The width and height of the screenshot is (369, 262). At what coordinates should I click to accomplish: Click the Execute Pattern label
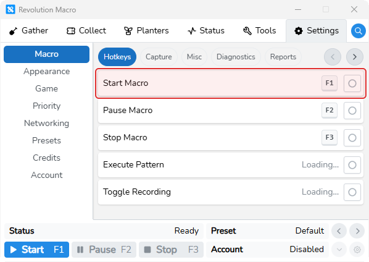pyautogui.click(x=133, y=164)
